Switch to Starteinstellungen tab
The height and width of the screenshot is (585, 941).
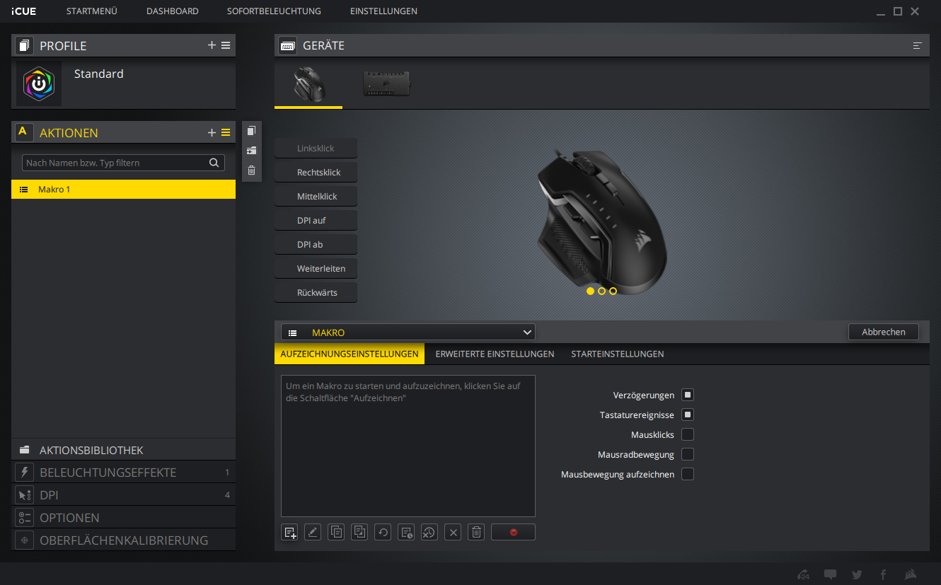pyautogui.click(x=618, y=354)
